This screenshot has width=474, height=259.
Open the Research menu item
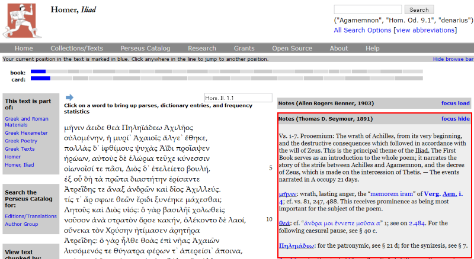point(202,48)
